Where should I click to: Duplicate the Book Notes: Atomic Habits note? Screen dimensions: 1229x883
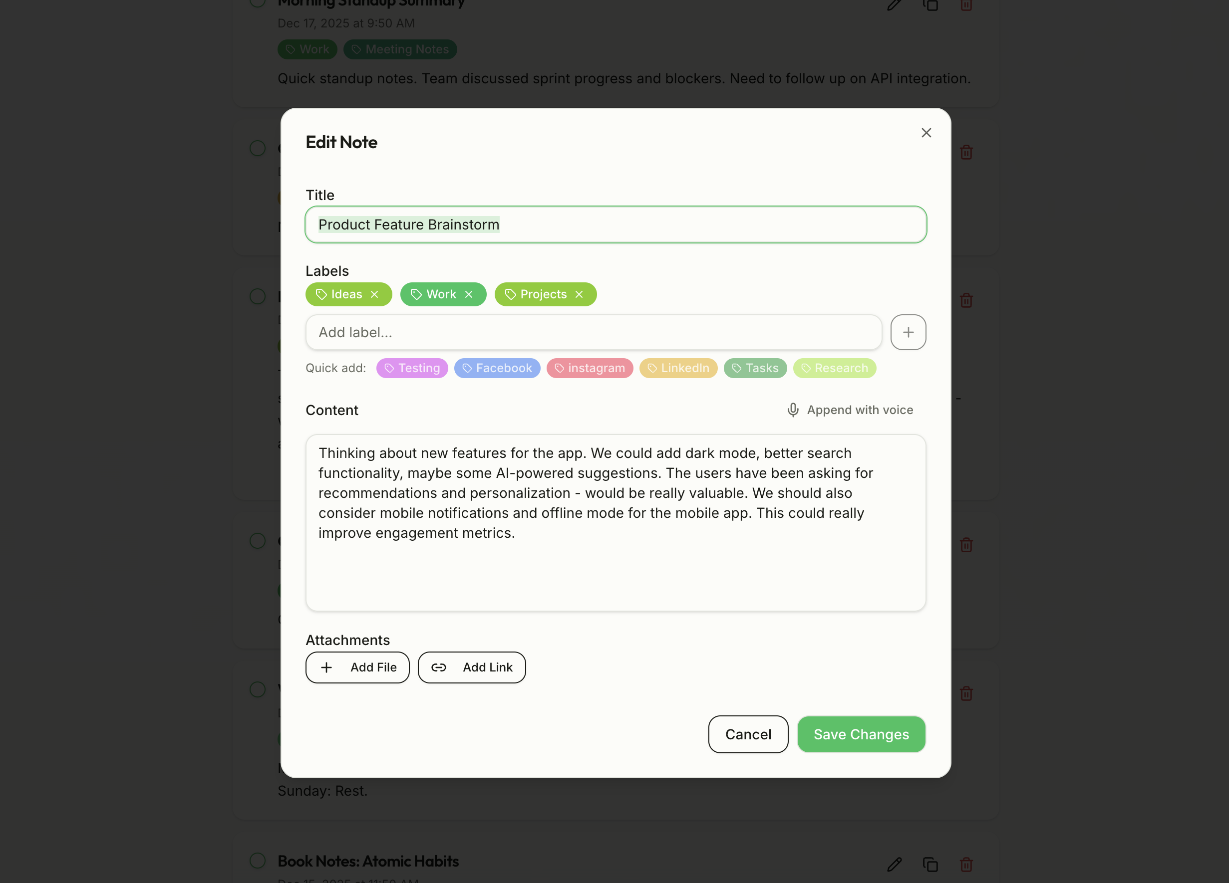pyautogui.click(x=930, y=865)
